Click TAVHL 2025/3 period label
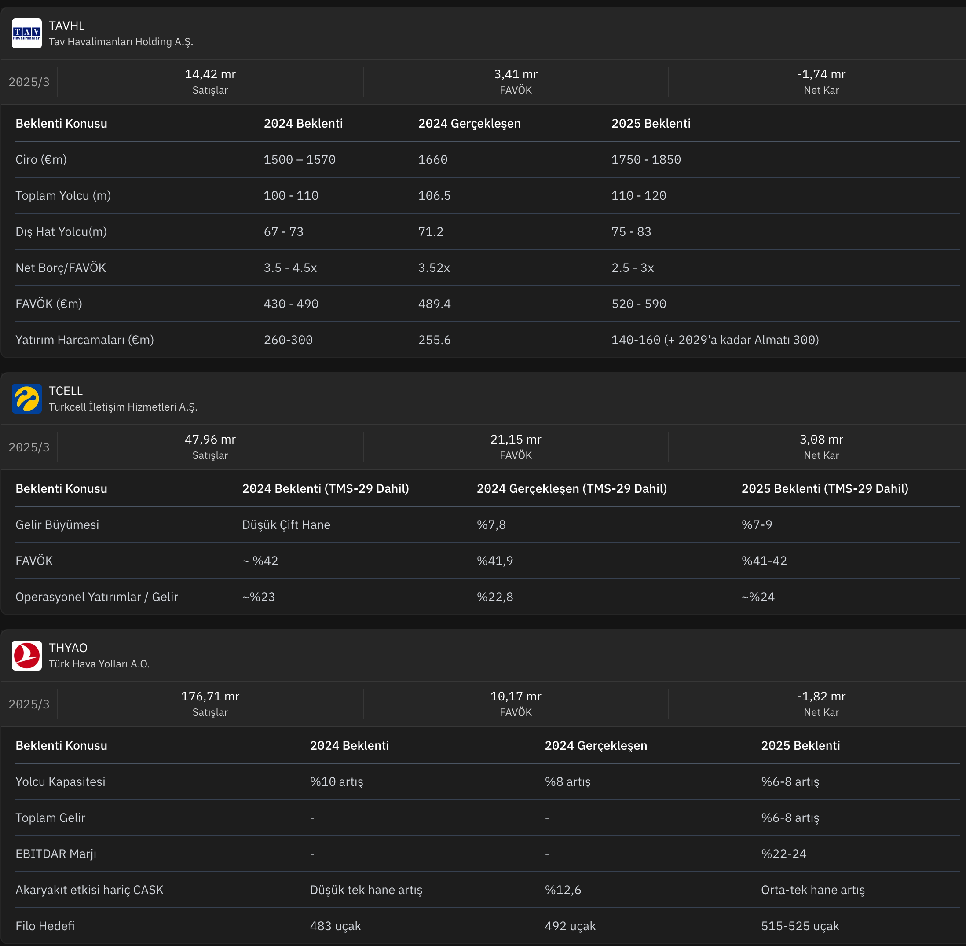Image resolution: width=966 pixels, height=946 pixels. (29, 82)
